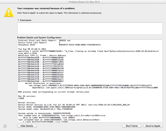Click the panic(cpu 1 caller) line
Screen dimensions: 166x131
pos(89,51)
